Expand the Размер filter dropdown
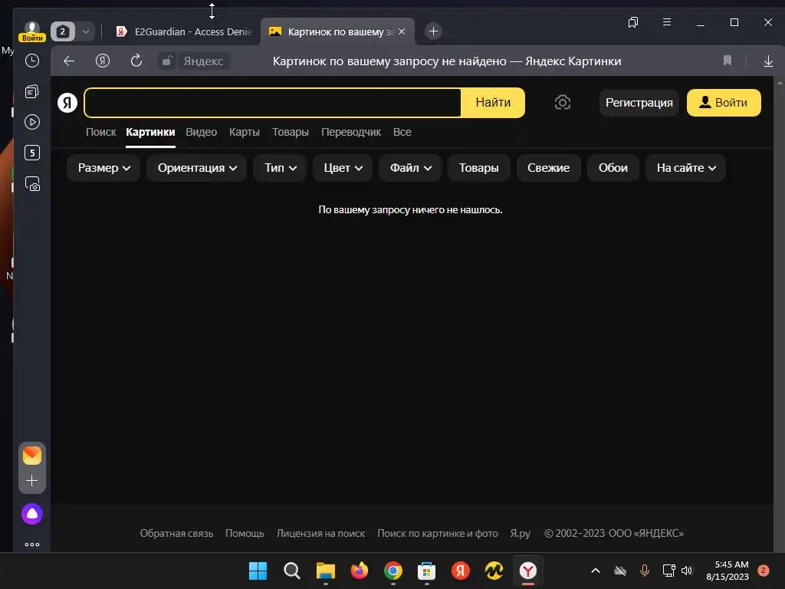785x589 pixels. tap(103, 168)
